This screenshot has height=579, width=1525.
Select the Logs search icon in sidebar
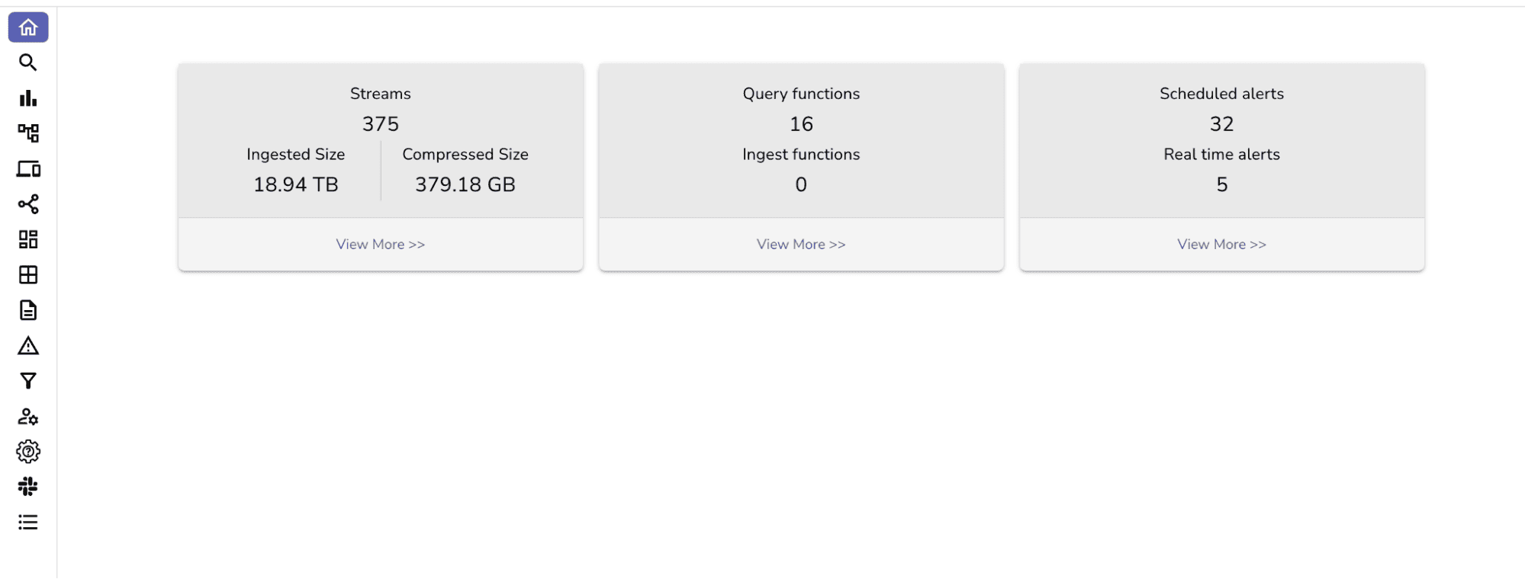click(x=28, y=62)
